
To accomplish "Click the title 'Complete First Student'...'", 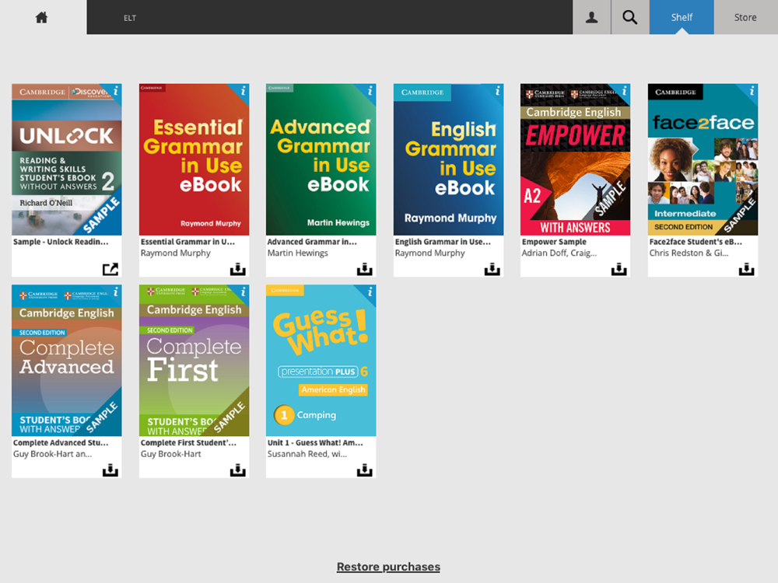I will (x=188, y=443).
